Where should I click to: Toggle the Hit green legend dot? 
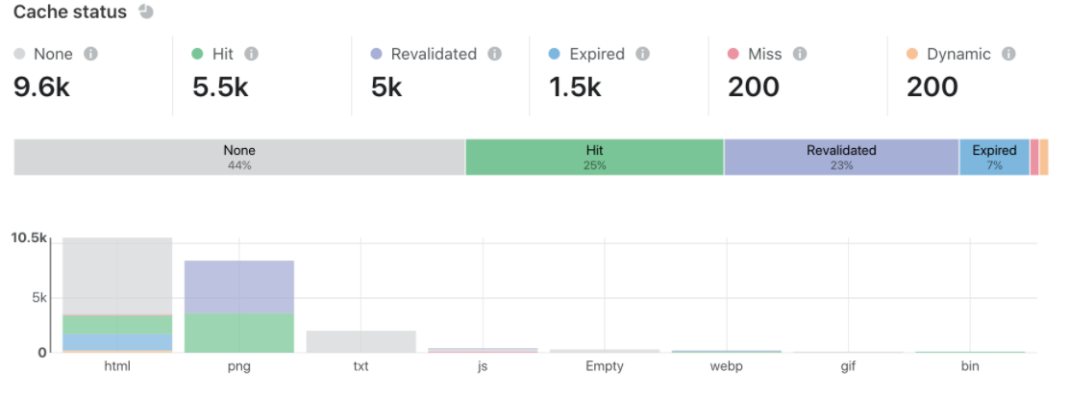(x=198, y=54)
